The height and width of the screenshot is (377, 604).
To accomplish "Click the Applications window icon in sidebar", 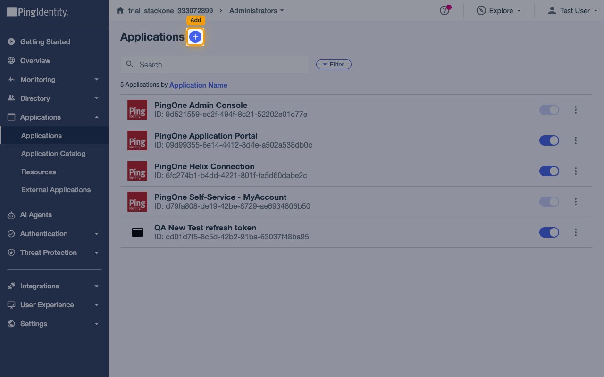I will [x=11, y=117].
